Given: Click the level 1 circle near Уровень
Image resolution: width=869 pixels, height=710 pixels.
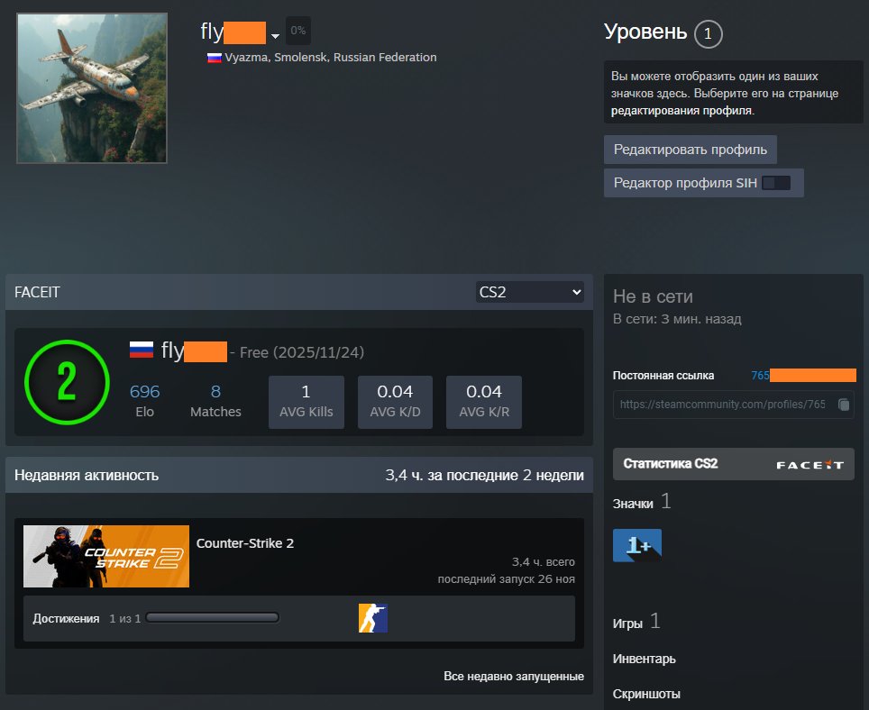Looking at the screenshot, I should [x=709, y=32].
